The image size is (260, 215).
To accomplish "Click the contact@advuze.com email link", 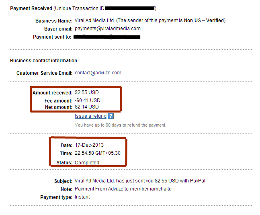I will click(98, 73).
